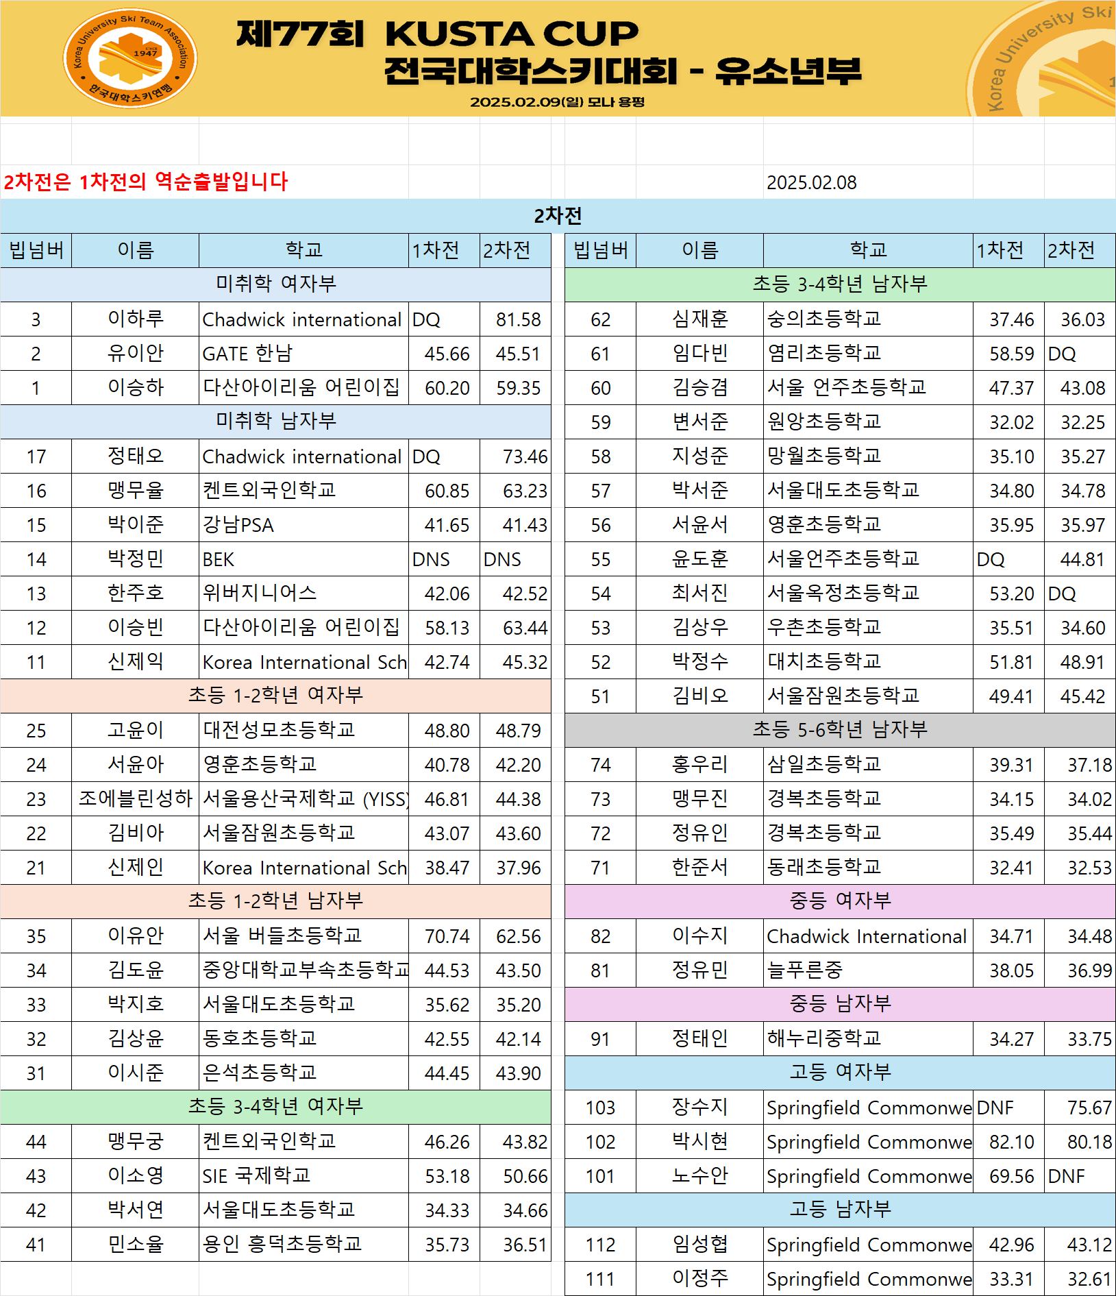Click the name cell 이하루

(x=136, y=319)
